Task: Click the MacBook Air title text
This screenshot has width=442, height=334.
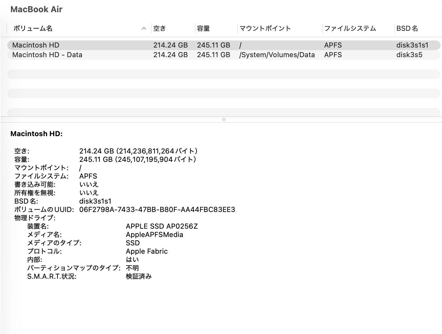Action: coord(36,9)
